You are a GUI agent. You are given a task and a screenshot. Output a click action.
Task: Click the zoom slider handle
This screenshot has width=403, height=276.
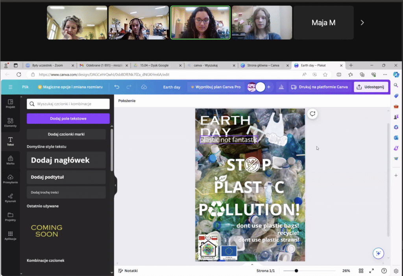click(296, 271)
